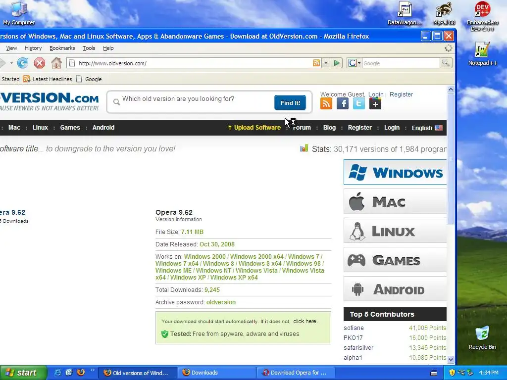Viewport: 507px width, 380px height.
Task: Open the Help menu
Action: click(x=108, y=48)
